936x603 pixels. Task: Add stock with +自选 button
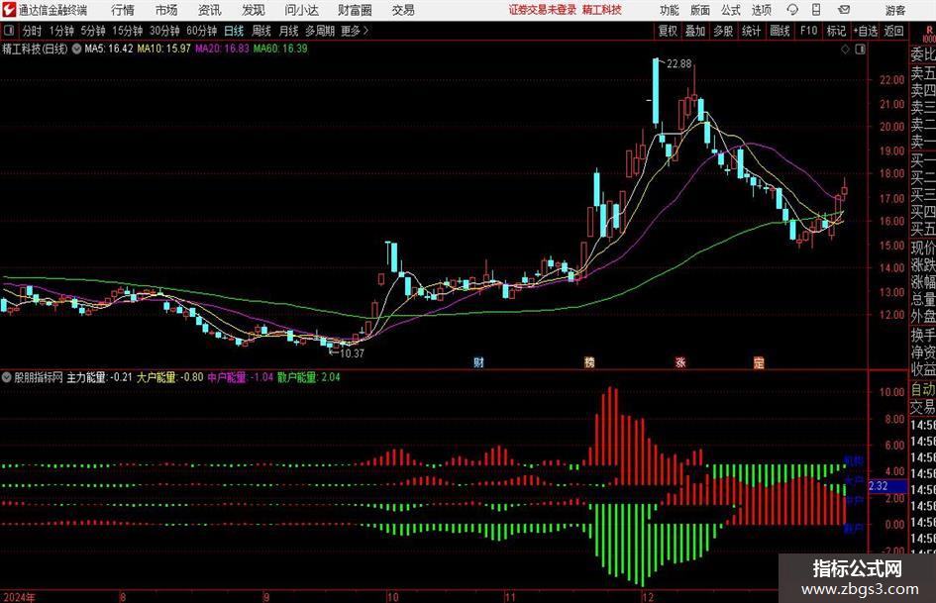(x=866, y=31)
